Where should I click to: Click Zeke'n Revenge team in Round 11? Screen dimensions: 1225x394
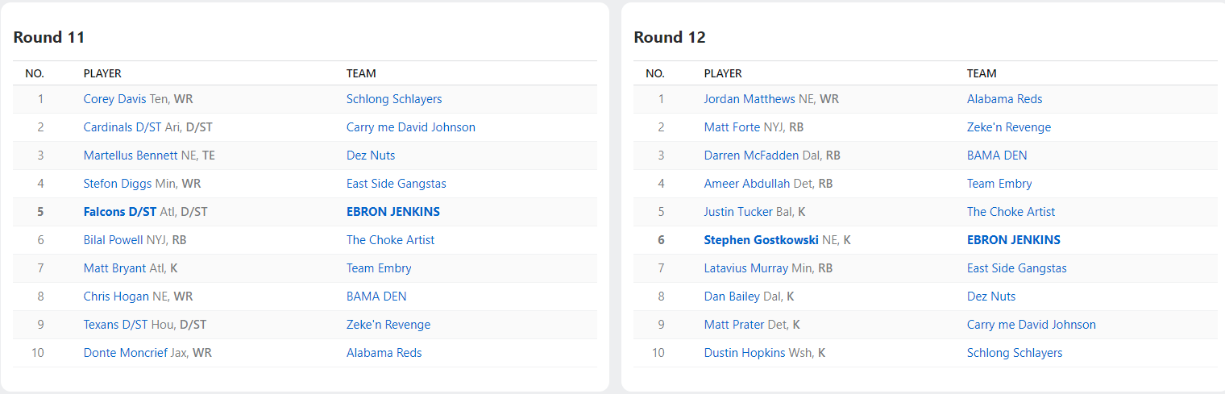[x=388, y=325]
